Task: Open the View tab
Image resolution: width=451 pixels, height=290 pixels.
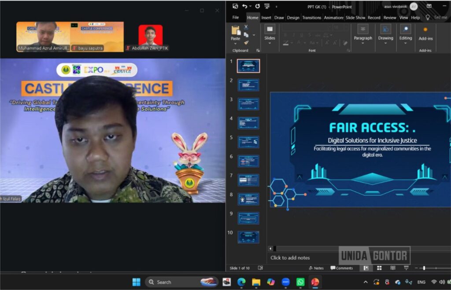Action: click(403, 18)
